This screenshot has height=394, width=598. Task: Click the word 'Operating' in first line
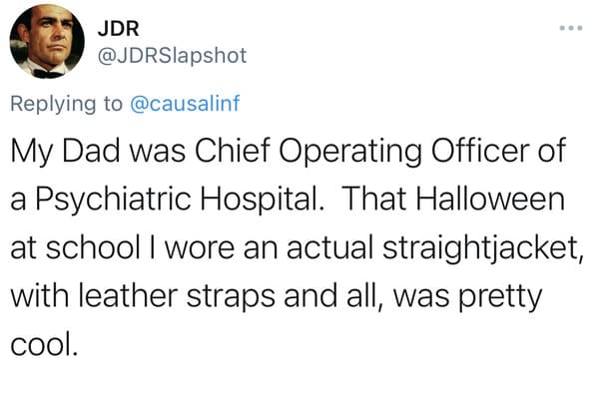(x=350, y=152)
